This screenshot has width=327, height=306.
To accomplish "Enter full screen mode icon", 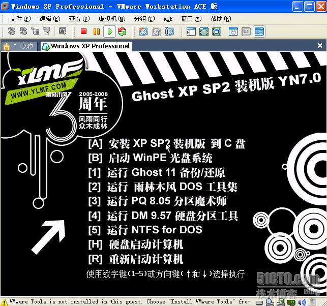I will tap(217, 32).
